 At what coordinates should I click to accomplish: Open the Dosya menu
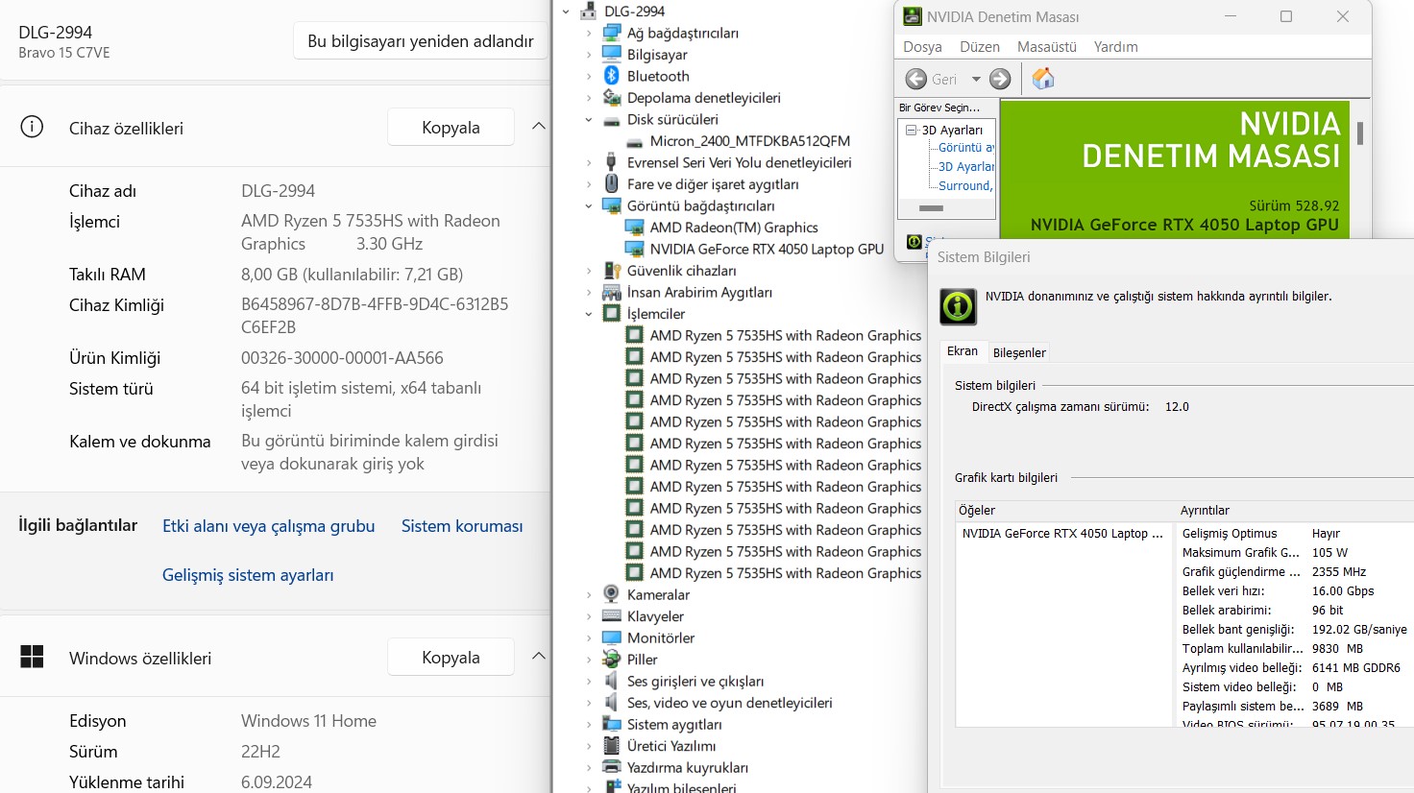click(922, 46)
